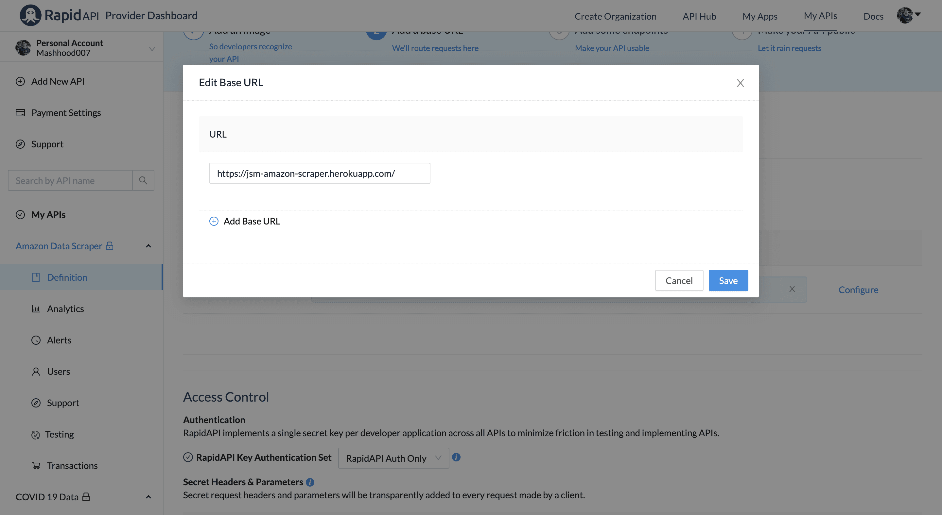Open Docs in top navigation

[873, 16]
